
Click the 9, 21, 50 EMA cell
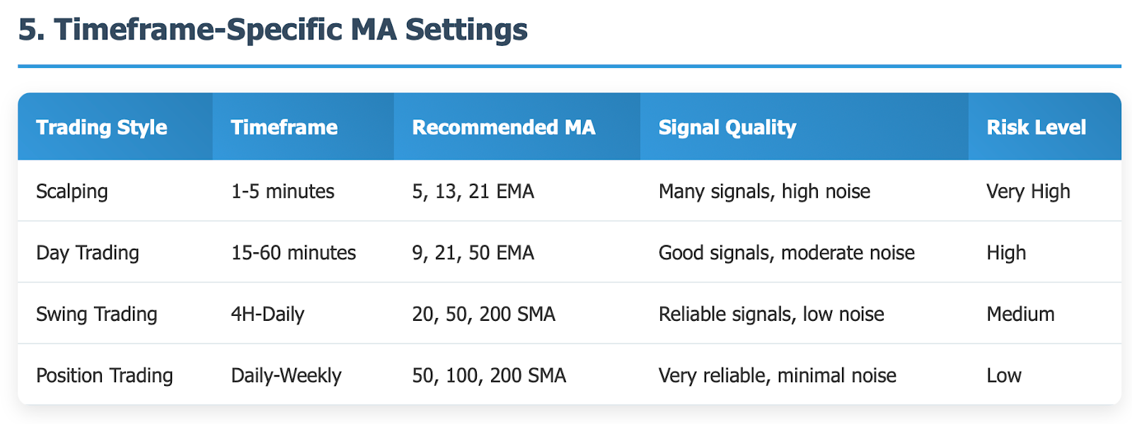[473, 253]
